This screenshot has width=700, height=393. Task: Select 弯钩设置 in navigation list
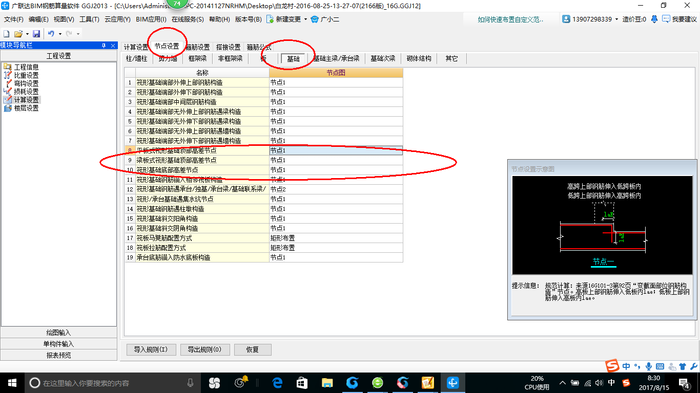coord(20,83)
